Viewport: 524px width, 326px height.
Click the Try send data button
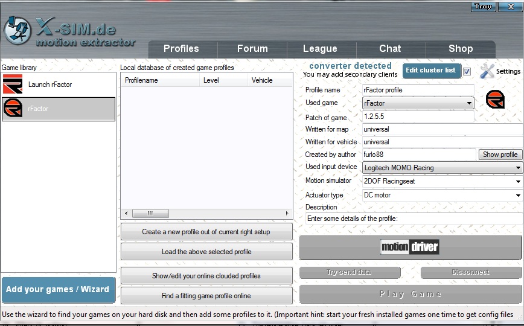[x=350, y=272]
